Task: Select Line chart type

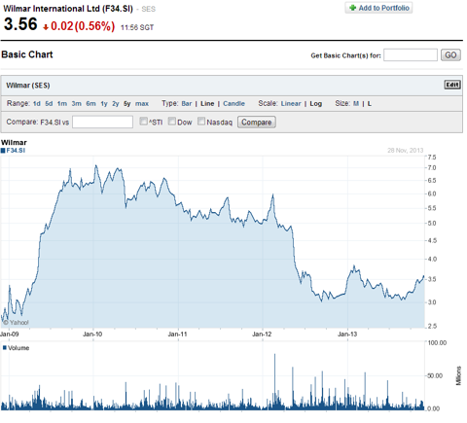Action: pyautogui.click(x=207, y=104)
